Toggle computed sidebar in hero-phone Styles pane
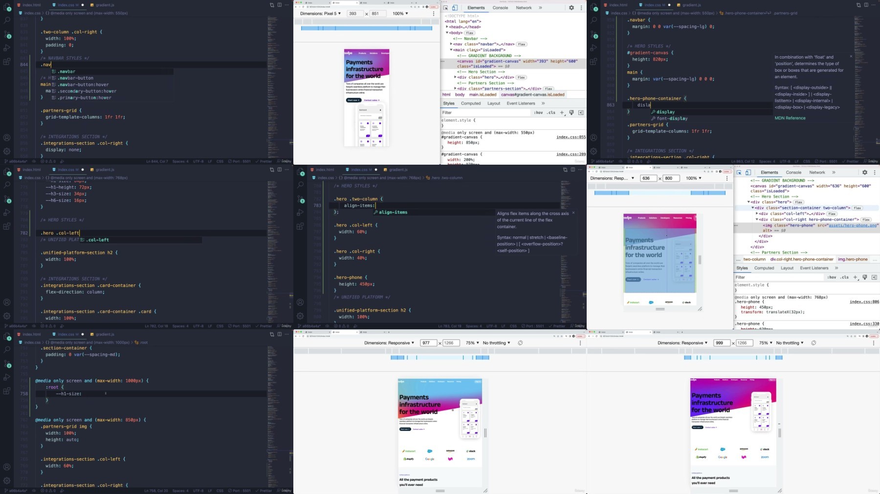Viewport: 880px width, 494px height. [874, 278]
